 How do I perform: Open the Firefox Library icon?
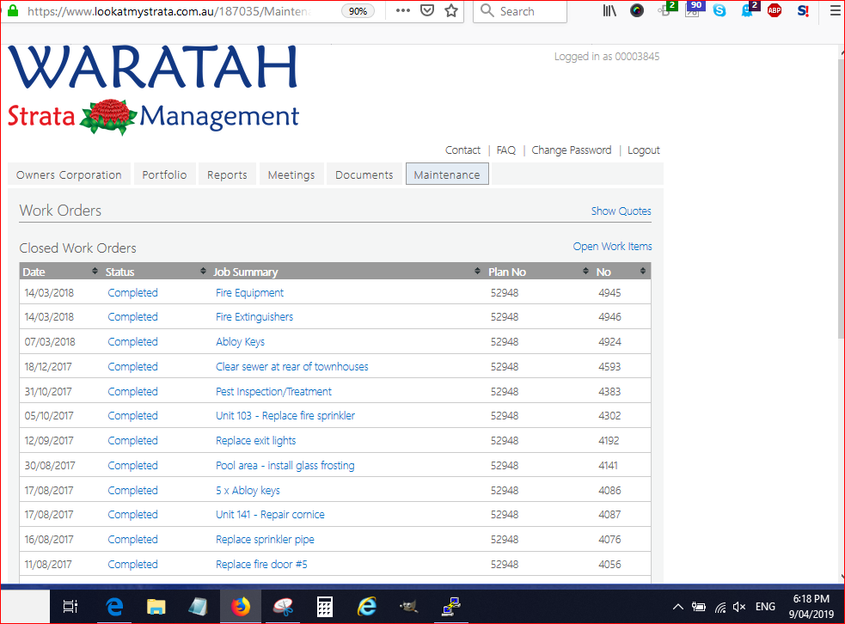tap(609, 11)
